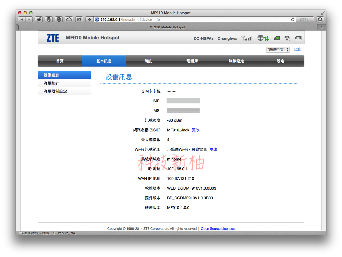Go back using Safari's back arrow
The image size is (342, 257).
tap(22, 19)
